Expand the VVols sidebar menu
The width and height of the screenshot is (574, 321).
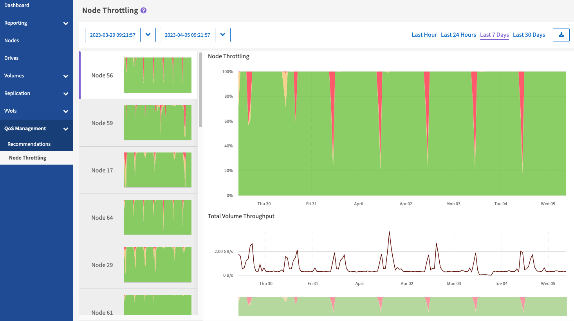pyautogui.click(x=66, y=111)
